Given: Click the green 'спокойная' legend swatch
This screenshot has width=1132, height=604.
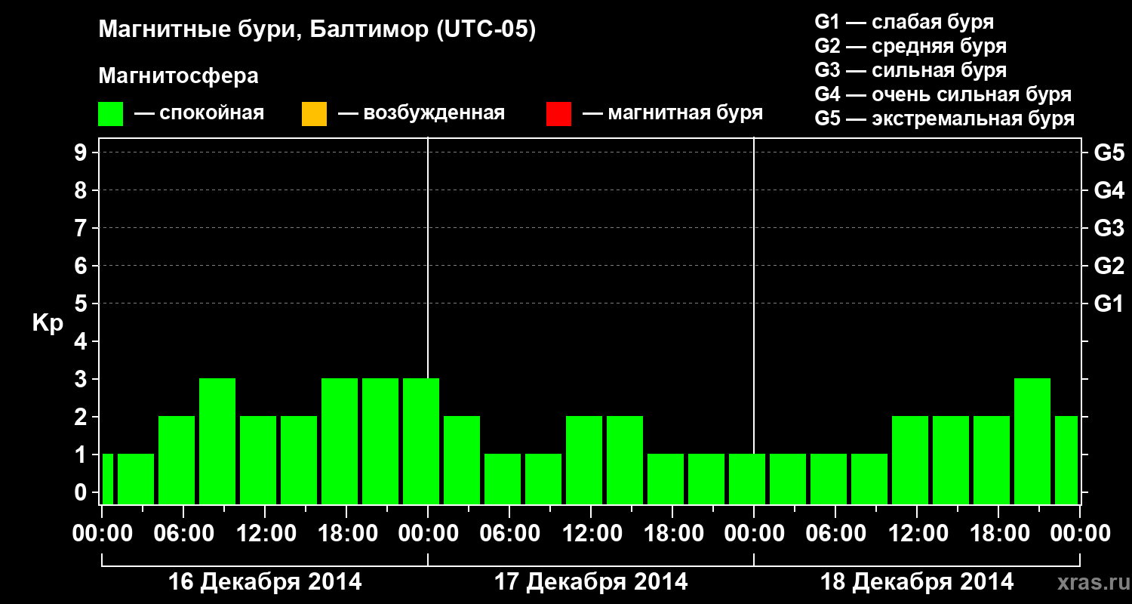Looking at the screenshot, I should [x=111, y=114].
